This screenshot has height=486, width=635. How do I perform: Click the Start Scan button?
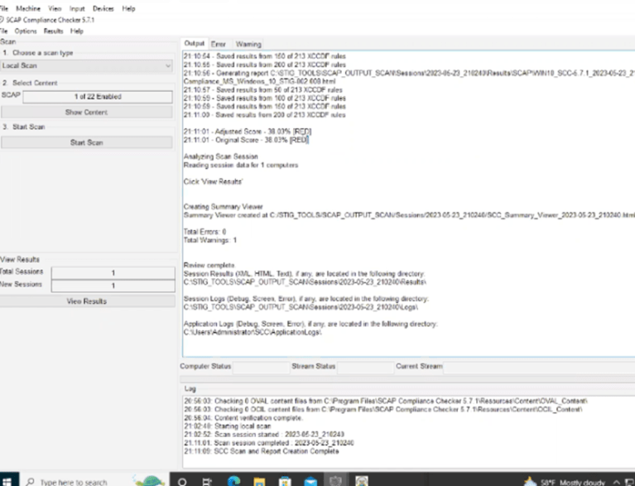(x=86, y=142)
